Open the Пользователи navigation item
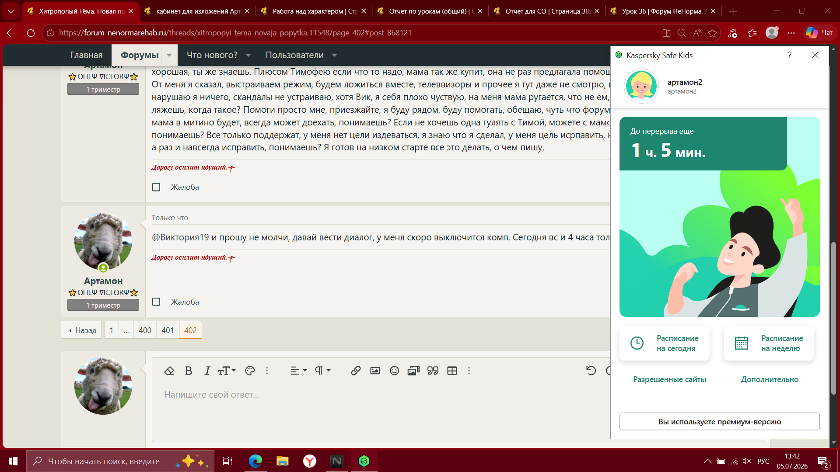Screen dimensions: 840x472 point(294,55)
